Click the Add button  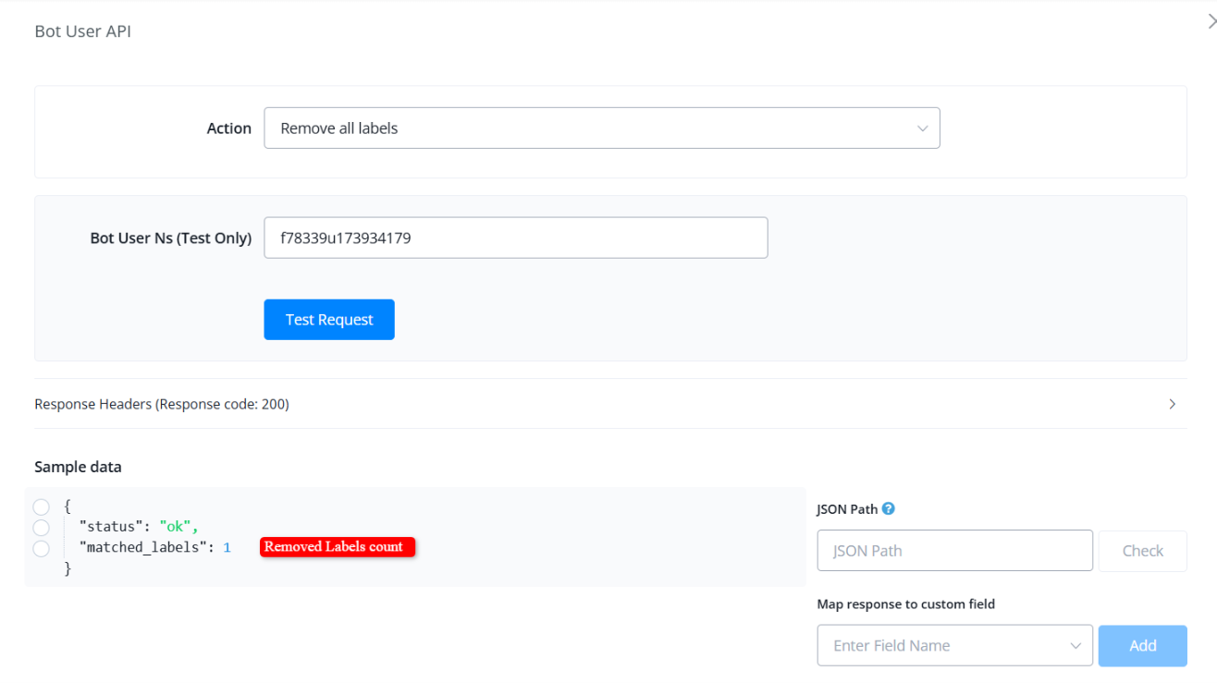1142,645
